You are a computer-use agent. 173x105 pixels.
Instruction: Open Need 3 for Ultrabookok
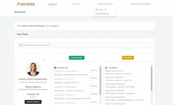tap(115, 91)
